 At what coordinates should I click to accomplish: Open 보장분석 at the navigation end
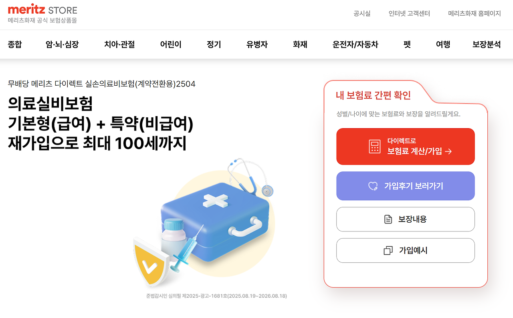coord(487,44)
